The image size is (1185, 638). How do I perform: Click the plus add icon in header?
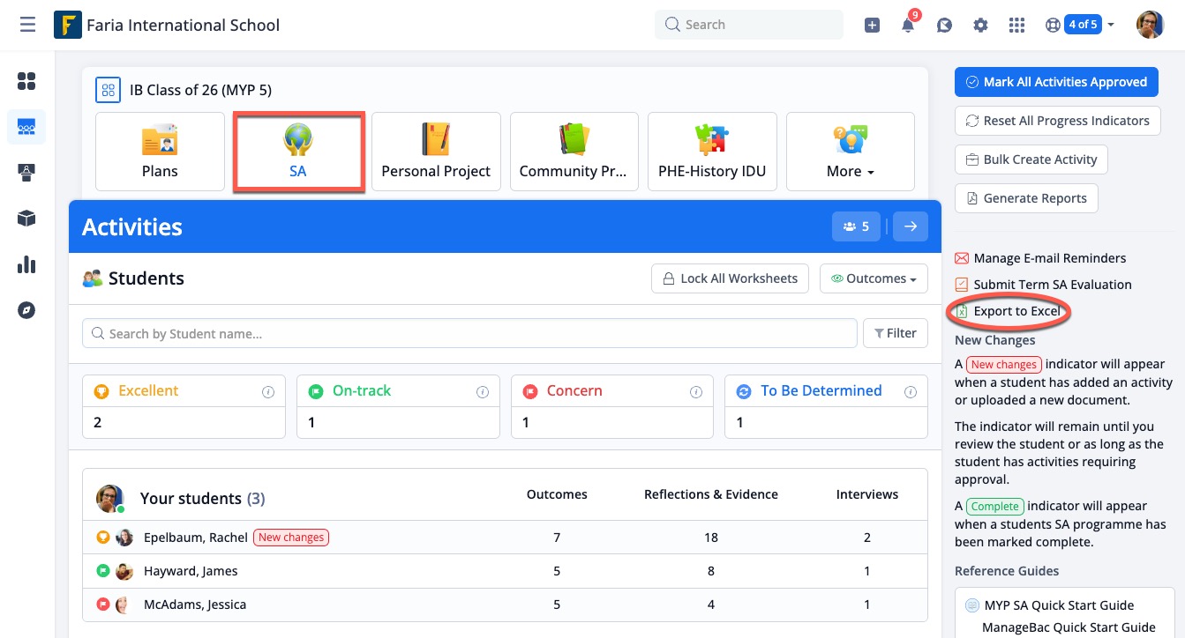872,26
